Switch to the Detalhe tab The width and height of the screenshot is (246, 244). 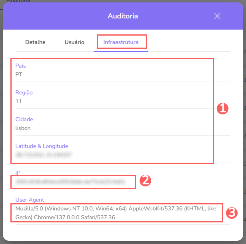[35, 42]
